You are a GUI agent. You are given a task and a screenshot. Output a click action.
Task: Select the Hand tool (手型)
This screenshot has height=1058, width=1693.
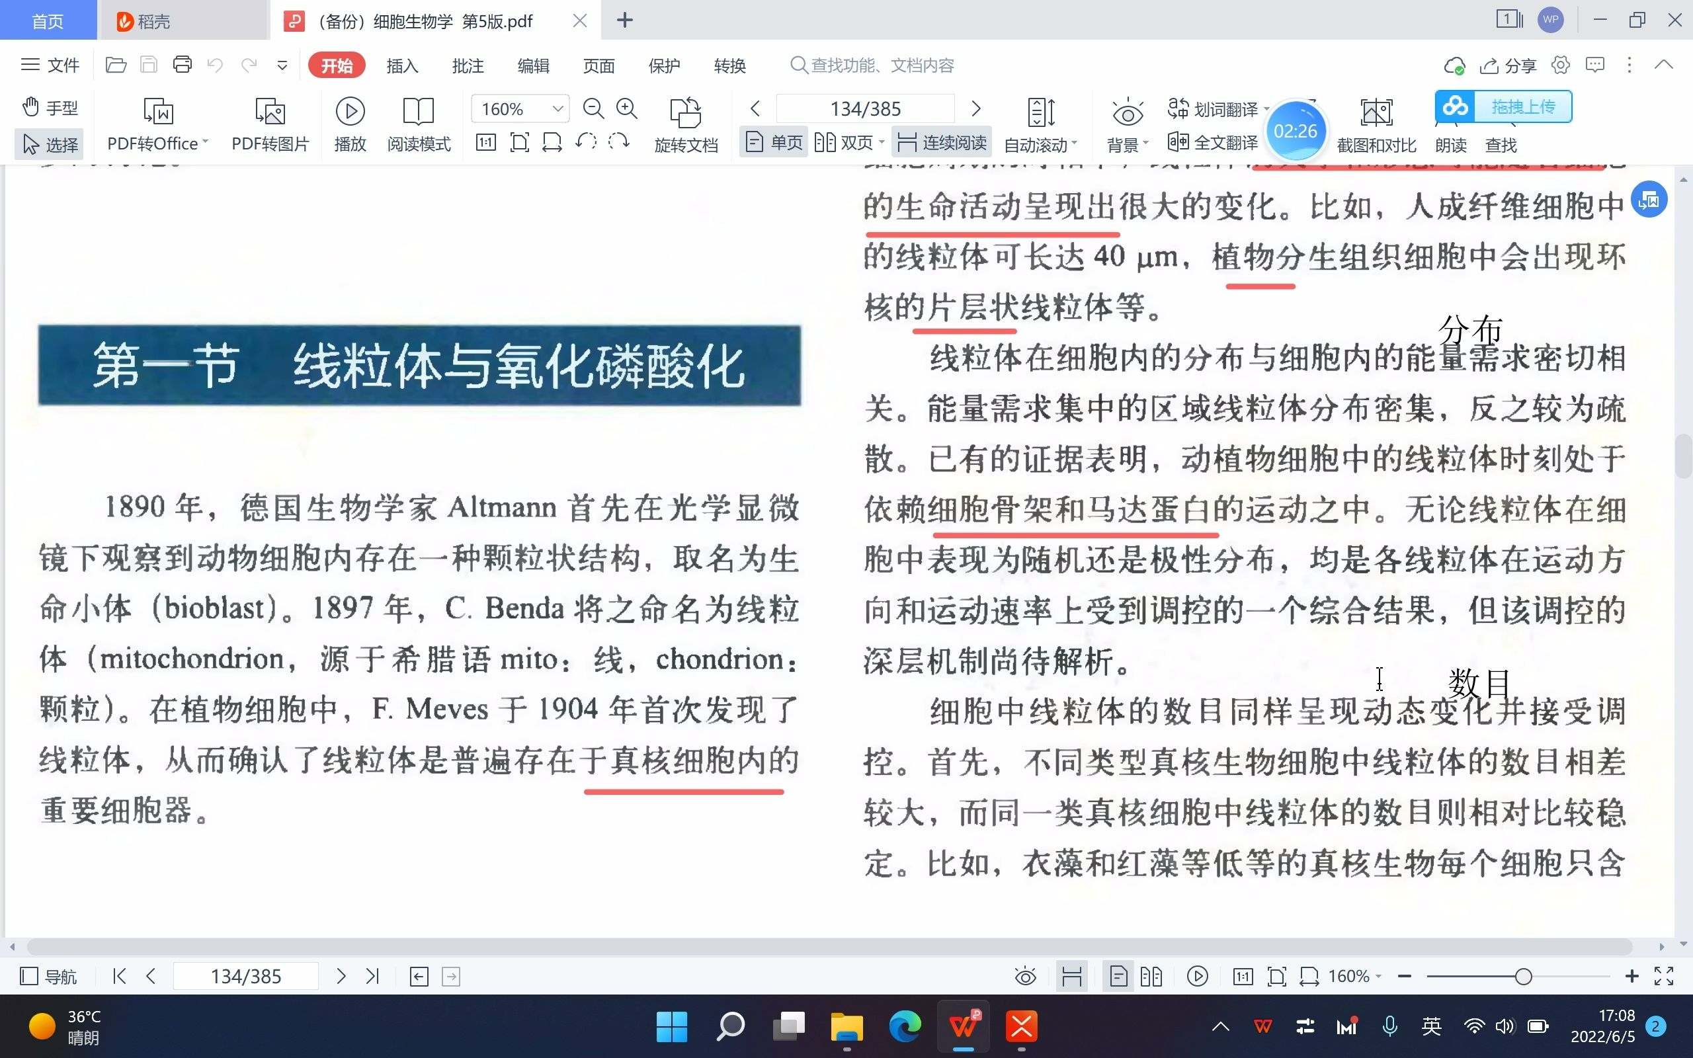coord(50,108)
